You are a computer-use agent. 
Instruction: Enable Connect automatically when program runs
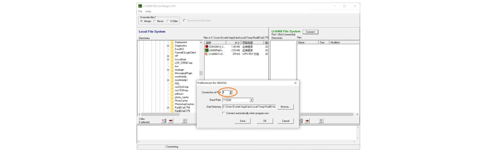224,113
